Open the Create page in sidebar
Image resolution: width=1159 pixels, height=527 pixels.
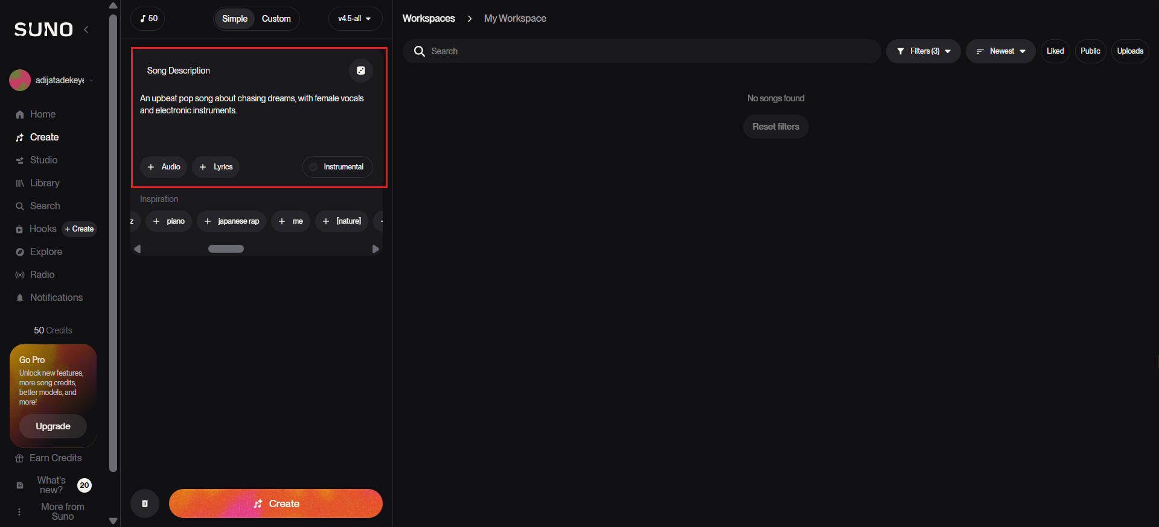(x=44, y=137)
